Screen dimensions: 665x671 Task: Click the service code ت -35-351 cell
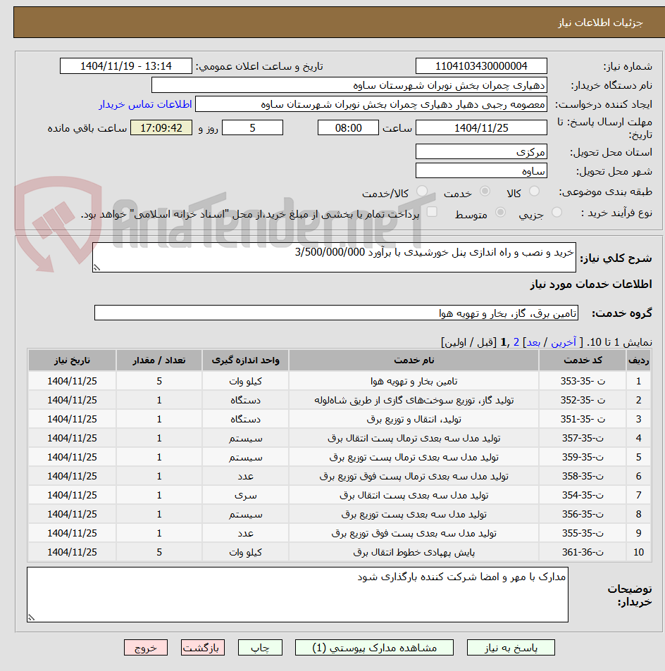pos(583,419)
